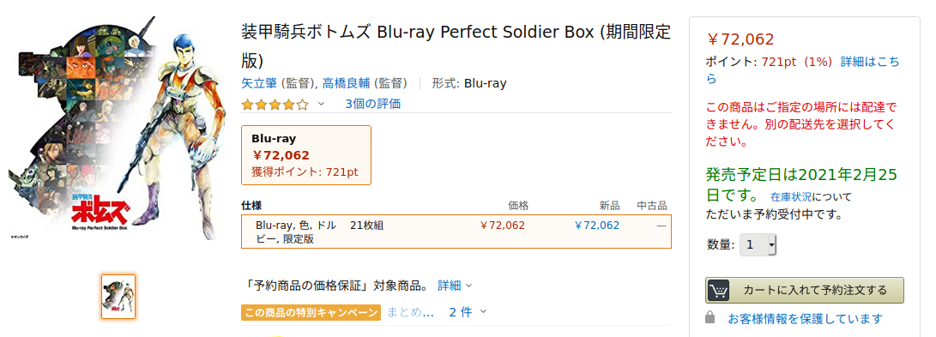Select the small product thumbnail image
Image resolution: width=936 pixels, height=337 pixels.
(118, 297)
